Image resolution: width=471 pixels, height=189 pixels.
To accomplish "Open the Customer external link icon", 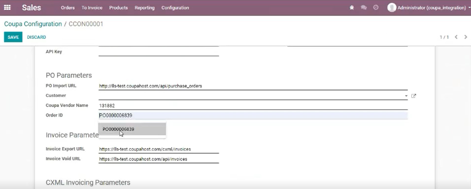I will [x=414, y=96].
